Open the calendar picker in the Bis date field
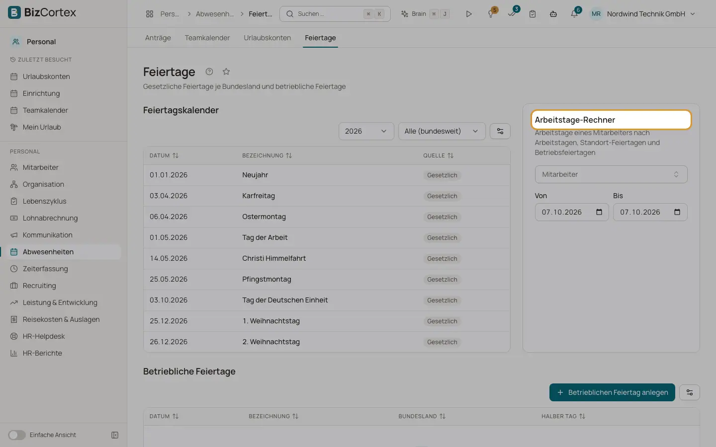This screenshot has width=716, height=447. pos(677,212)
